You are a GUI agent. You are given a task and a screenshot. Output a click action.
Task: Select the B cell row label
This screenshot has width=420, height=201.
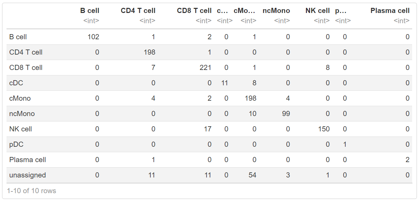pyautogui.click(x=18, y=37)
